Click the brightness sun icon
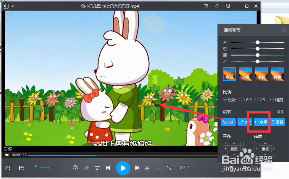 (x=225, y=42)
